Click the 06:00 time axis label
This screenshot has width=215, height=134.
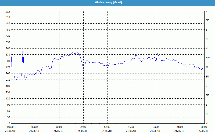point(59,127)
